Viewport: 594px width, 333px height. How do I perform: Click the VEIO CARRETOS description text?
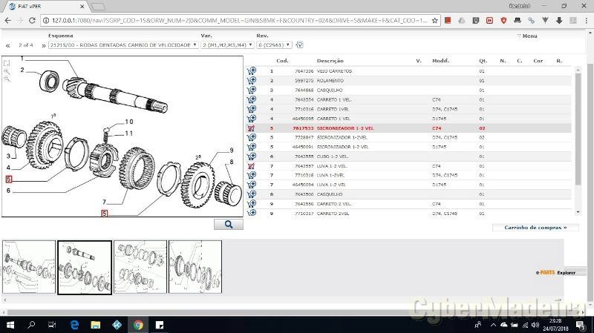click(x=335, y=71)
